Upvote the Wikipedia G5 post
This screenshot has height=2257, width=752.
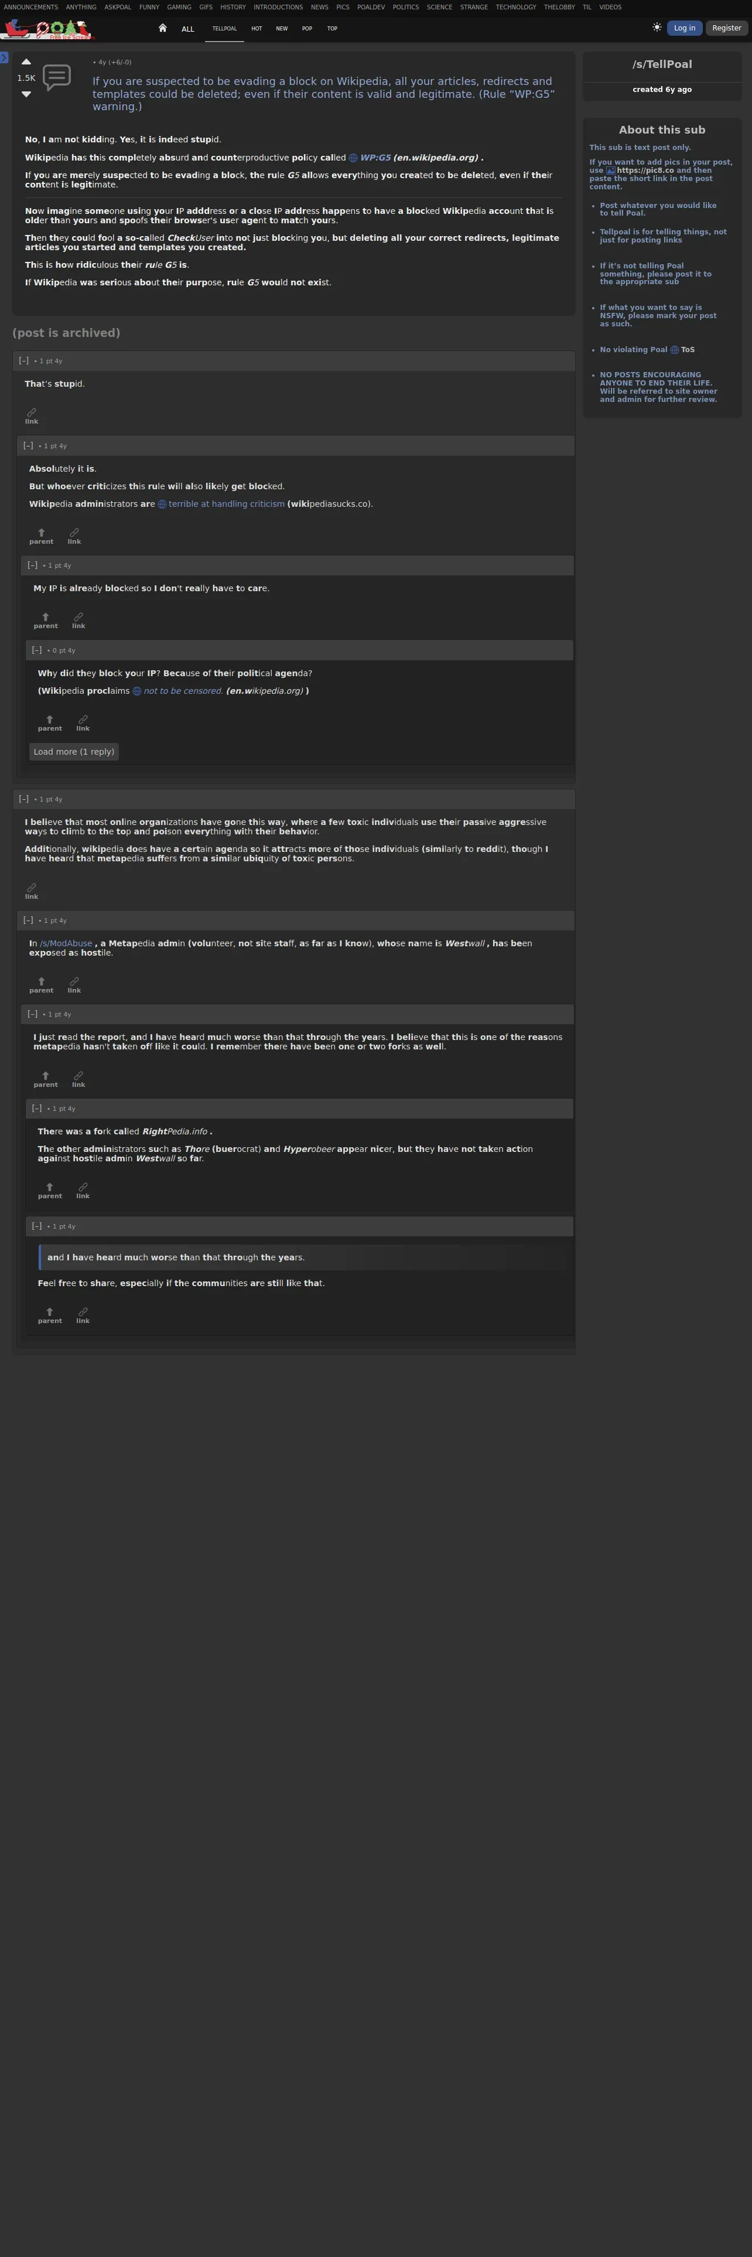[26, 62]
